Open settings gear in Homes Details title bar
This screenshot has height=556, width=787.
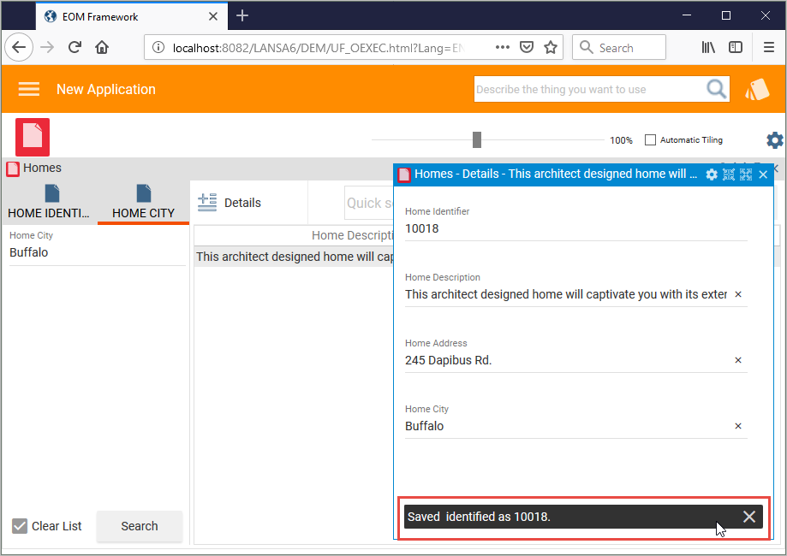pos(711,174)
